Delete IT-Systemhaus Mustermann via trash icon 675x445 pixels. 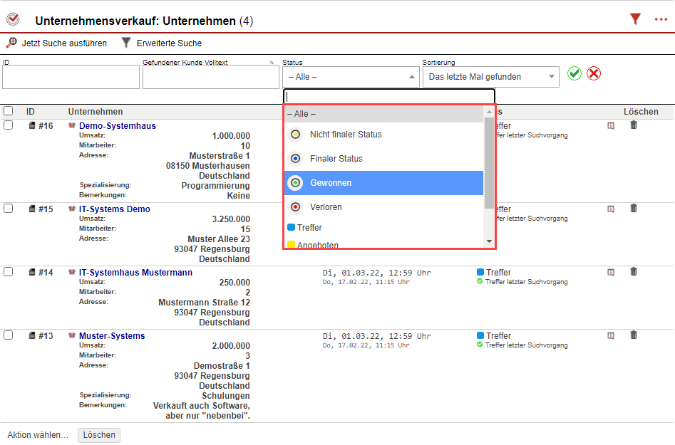pos(634,272)
